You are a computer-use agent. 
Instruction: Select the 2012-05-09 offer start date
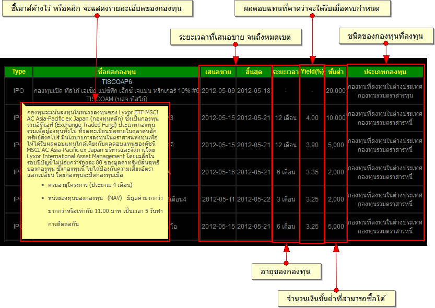218,91
